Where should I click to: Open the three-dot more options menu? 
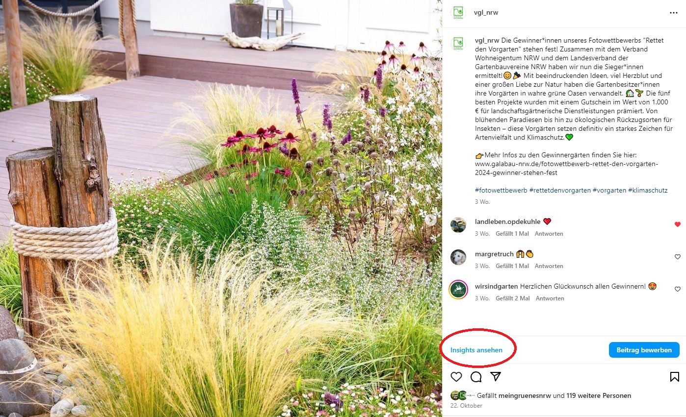pos(674,13)
